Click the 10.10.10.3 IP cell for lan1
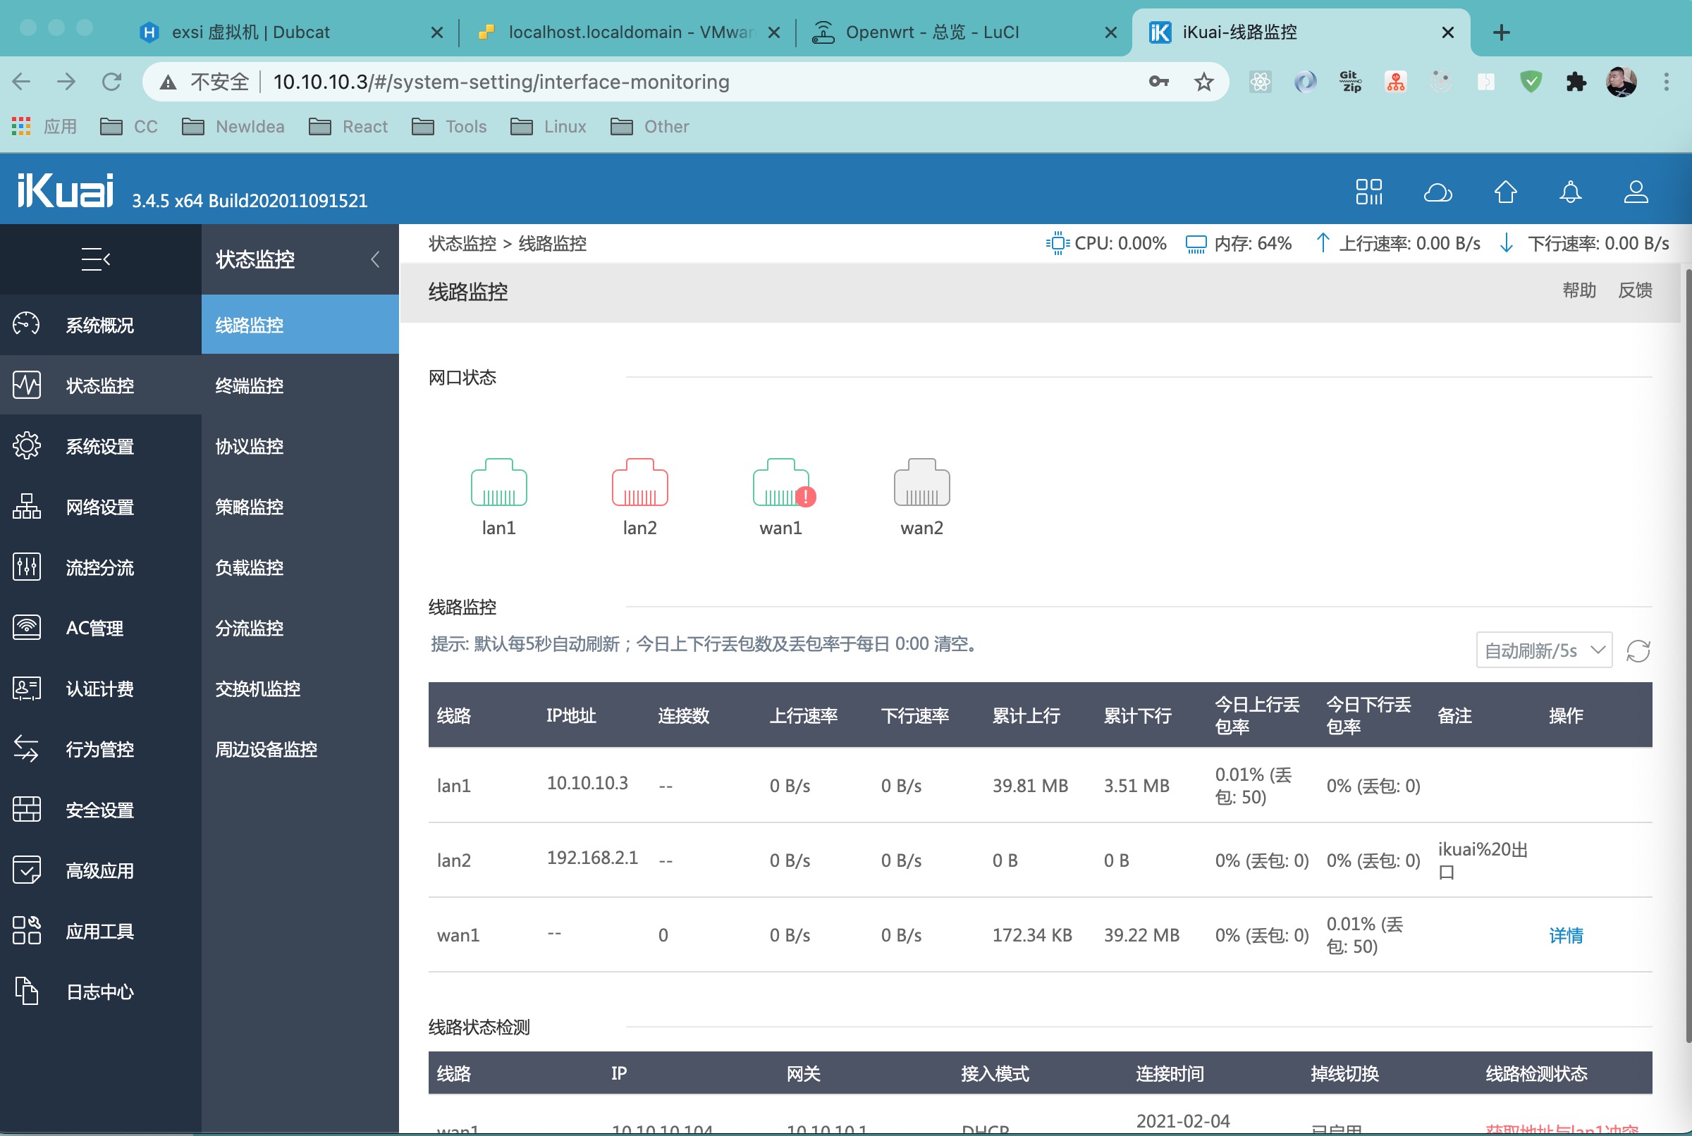The height and width of the screenshot is (1136, 1692). click(x=587, y=783)
